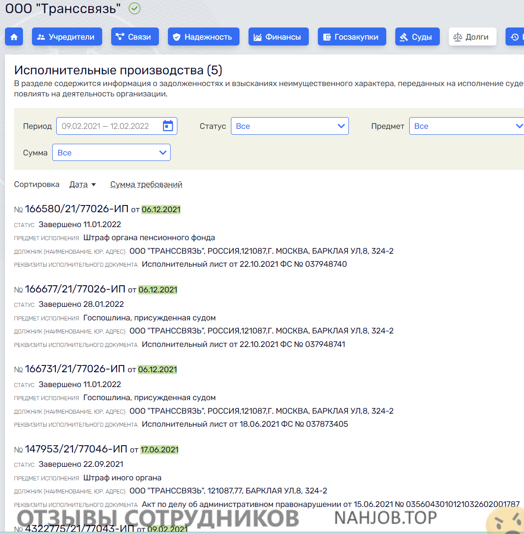Screen dimensions: 524x534
Task: Click the Период date range field
Action: coord(117,126)
